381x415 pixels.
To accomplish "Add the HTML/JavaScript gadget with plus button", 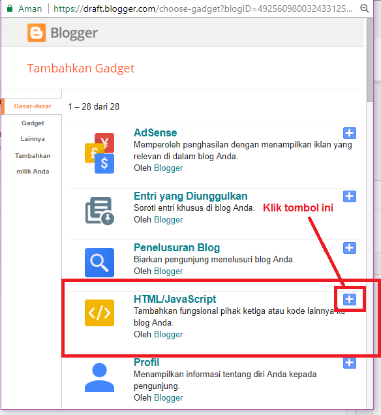I will coord(350,300).
